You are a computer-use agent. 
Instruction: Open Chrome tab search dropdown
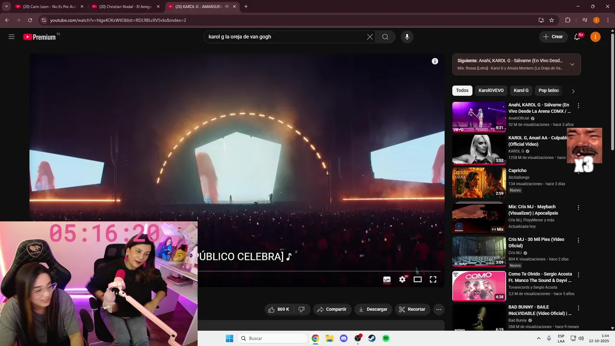[x=6, y=7]
